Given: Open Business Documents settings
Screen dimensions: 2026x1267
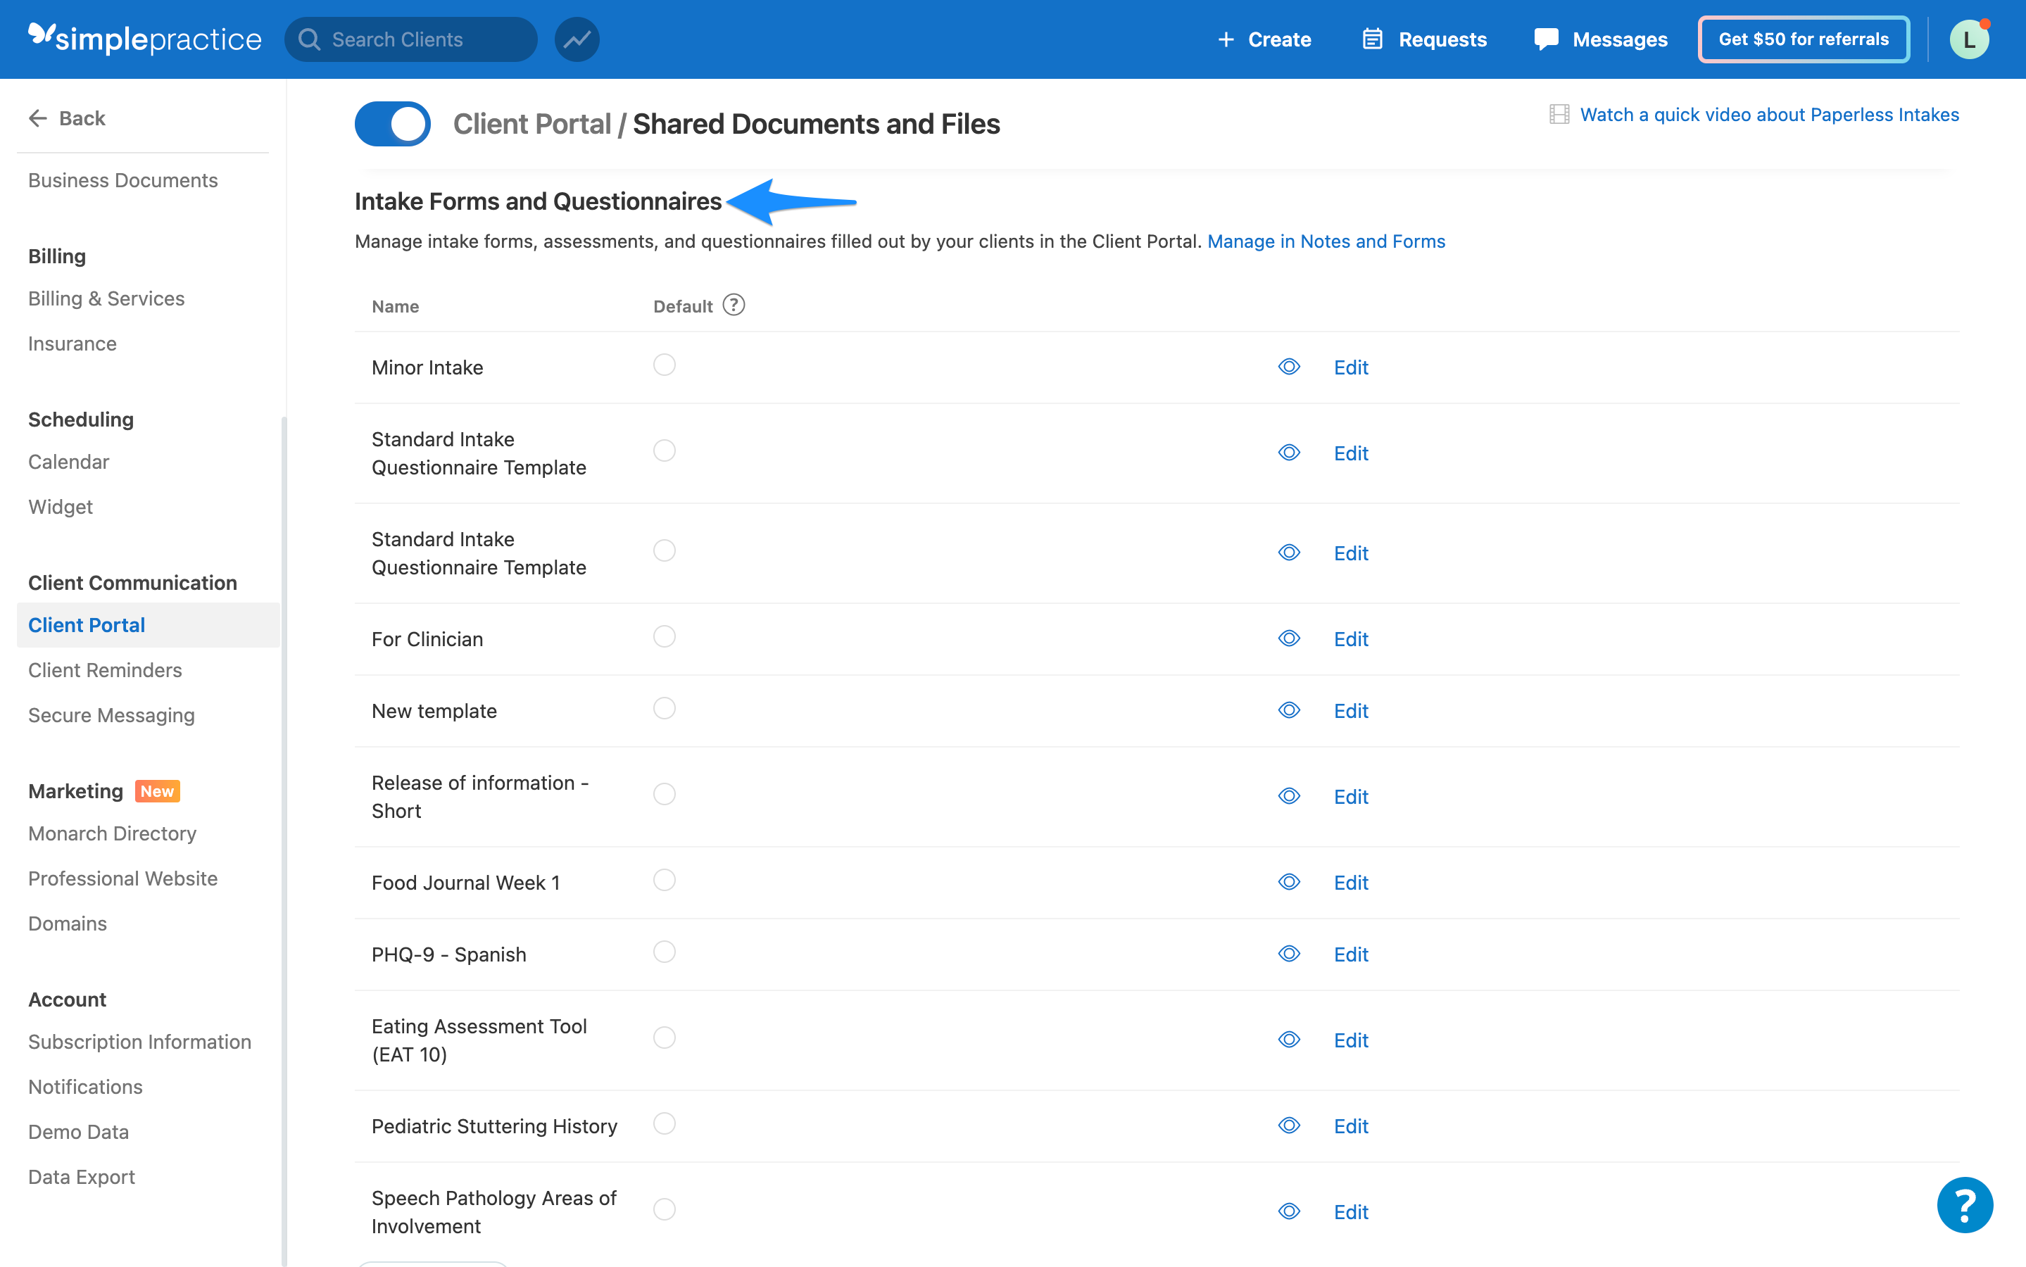Looking at the screenshot, I should pos(122,180).
